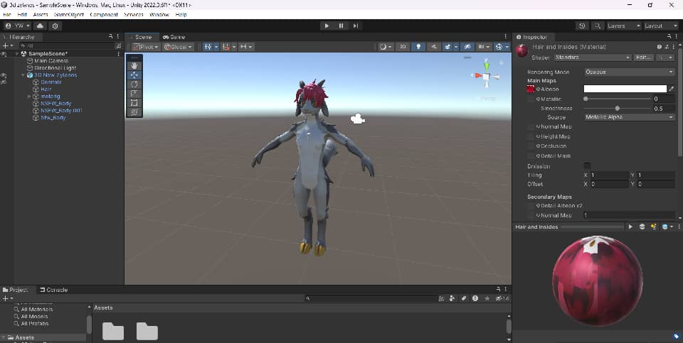683x343 pixels.
Task: Open the Pivot handle position dropdown
Action: [146, 47]
